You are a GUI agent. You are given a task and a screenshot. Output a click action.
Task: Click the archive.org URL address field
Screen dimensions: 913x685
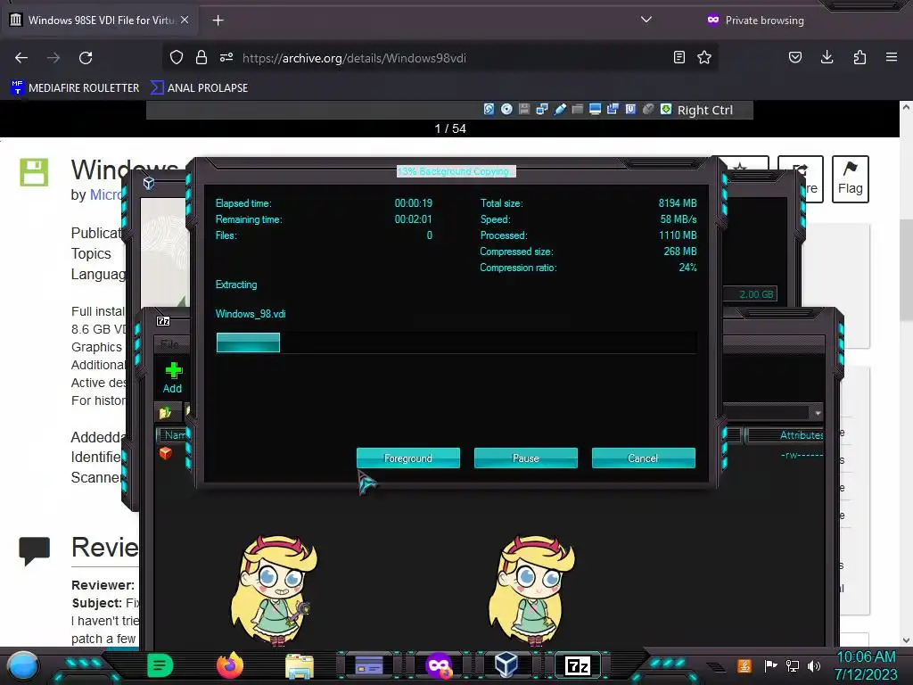pos(354,58)
